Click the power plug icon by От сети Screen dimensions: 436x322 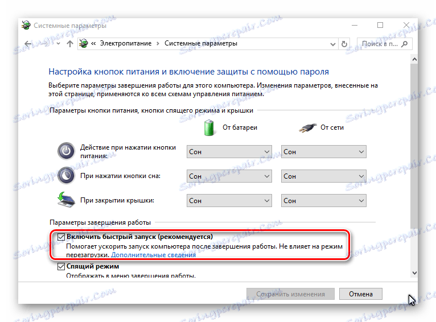[308, 128]
